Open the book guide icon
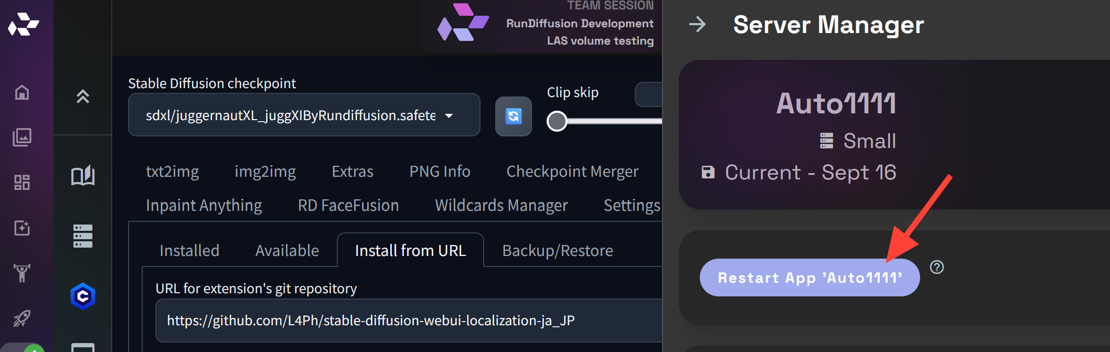The image size is (1110, 352). pos(83,176)
